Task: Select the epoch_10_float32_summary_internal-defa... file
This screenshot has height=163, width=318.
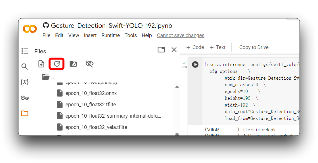Action: 113,116
